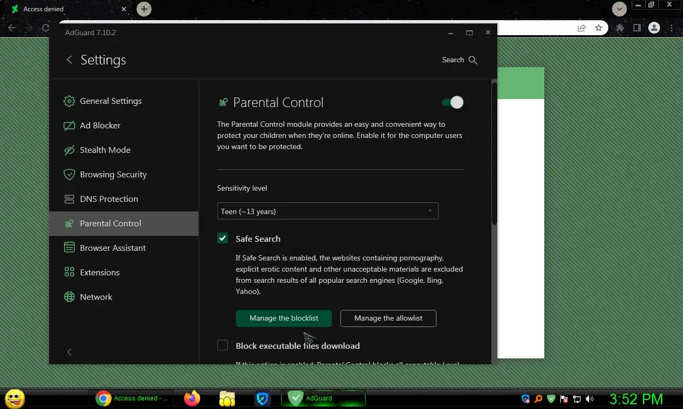Uncheck the Safe Search checkbox

223,238
